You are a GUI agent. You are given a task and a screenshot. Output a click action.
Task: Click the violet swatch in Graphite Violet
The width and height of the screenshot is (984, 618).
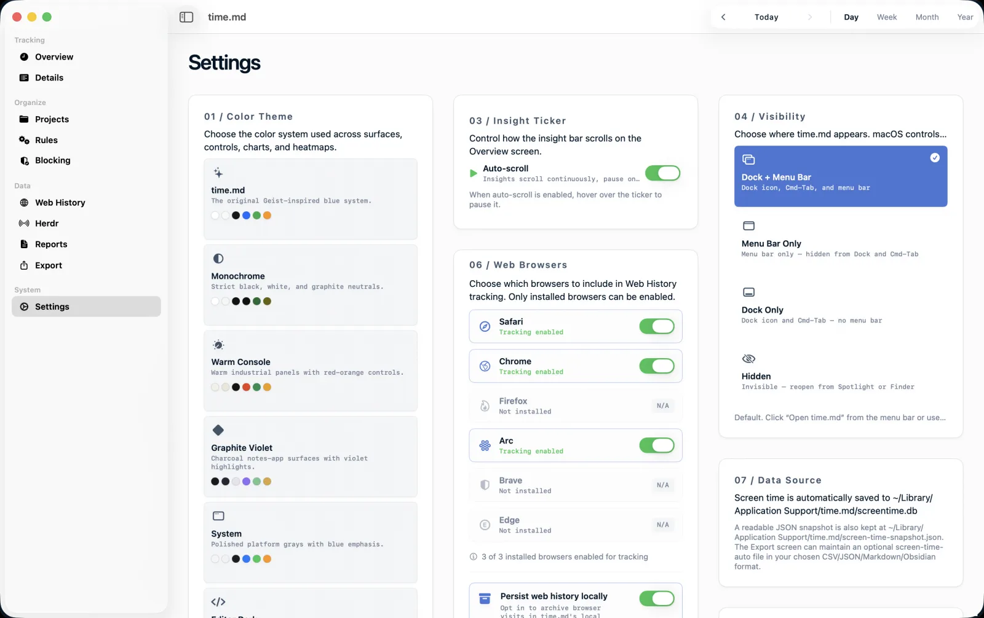246,482
